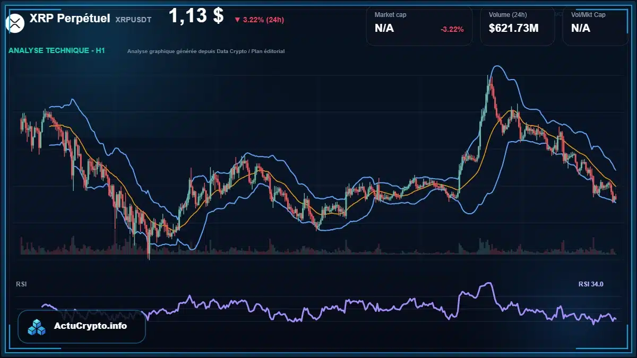This screenshot has width=637, height=358.
Task: Click the 'ActuCrypto.info' brand text
Action: [91, 326]
